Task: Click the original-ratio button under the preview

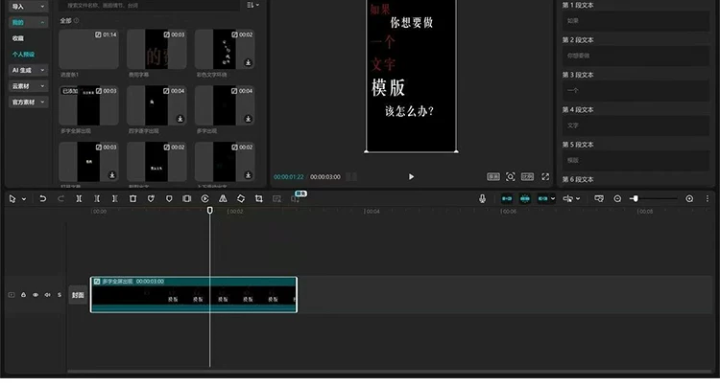Action: point(493,177)
